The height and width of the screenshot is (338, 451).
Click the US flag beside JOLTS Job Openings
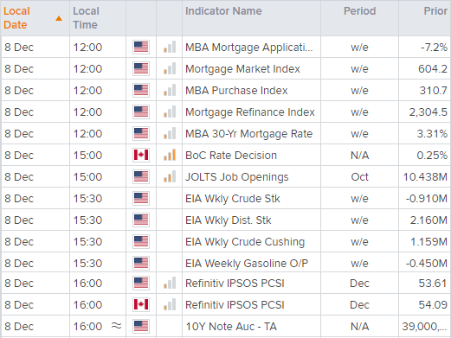tap(141, 176)
